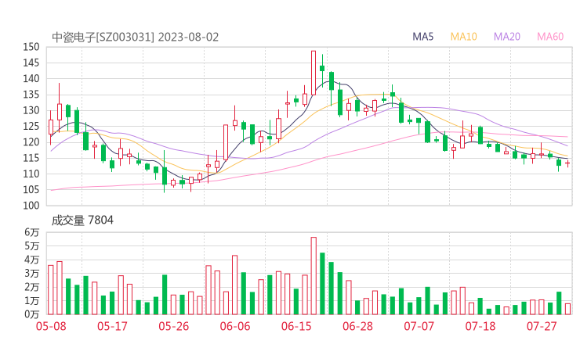Viewport: 580px width, 344px height.
Task: Click the 0万 volume axis label
Action: tap(32, 314)
